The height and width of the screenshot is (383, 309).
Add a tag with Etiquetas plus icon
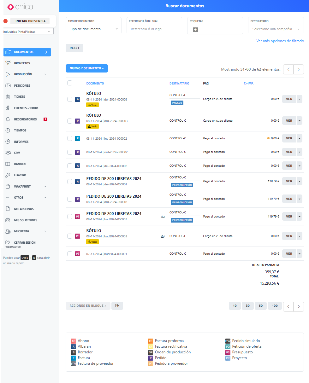[195, 30]
